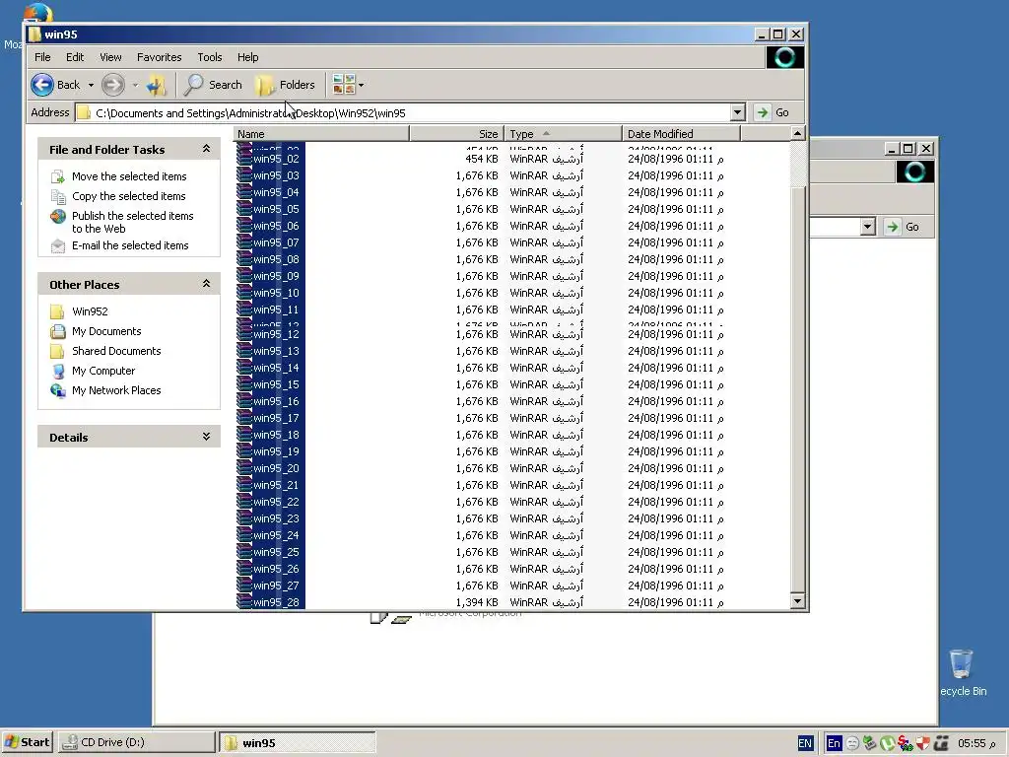Switch to CD Drive (D:) taskbar button

(136, 742)
